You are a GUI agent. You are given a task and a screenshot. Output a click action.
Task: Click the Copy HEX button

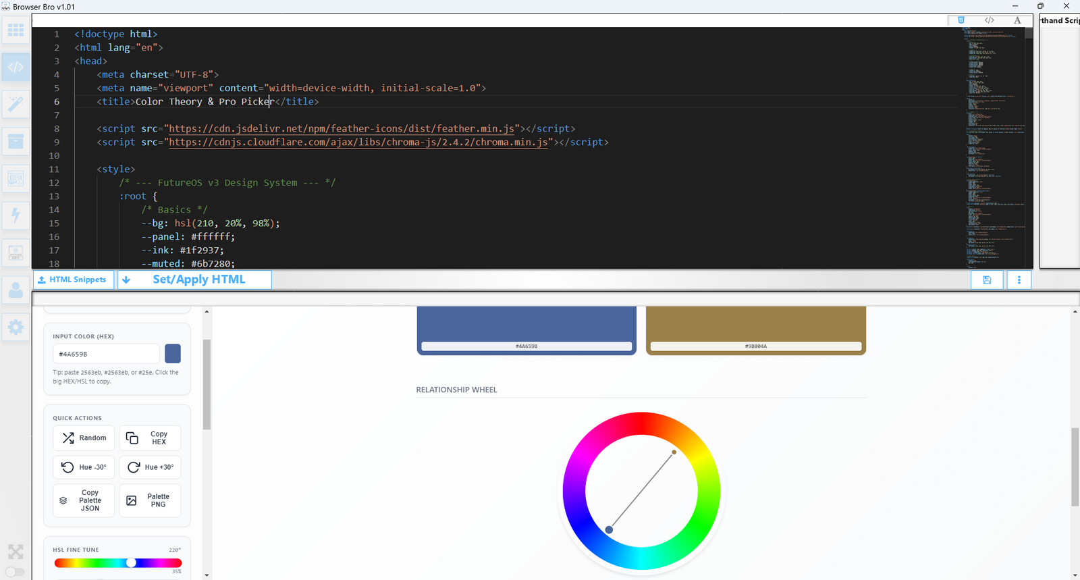coord(150,438)
